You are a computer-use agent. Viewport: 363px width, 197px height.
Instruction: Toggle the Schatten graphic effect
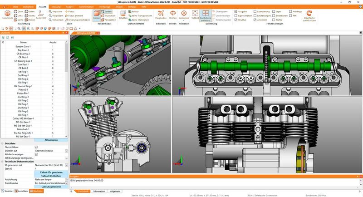(123, 15)
